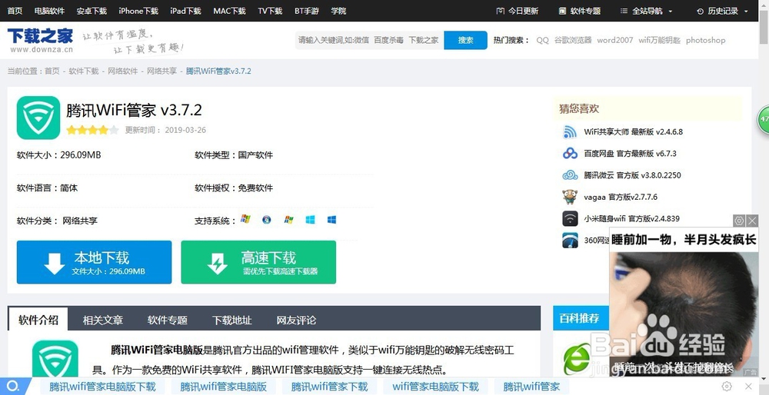Click the Windows Vista support system icon

click(267, 220)
